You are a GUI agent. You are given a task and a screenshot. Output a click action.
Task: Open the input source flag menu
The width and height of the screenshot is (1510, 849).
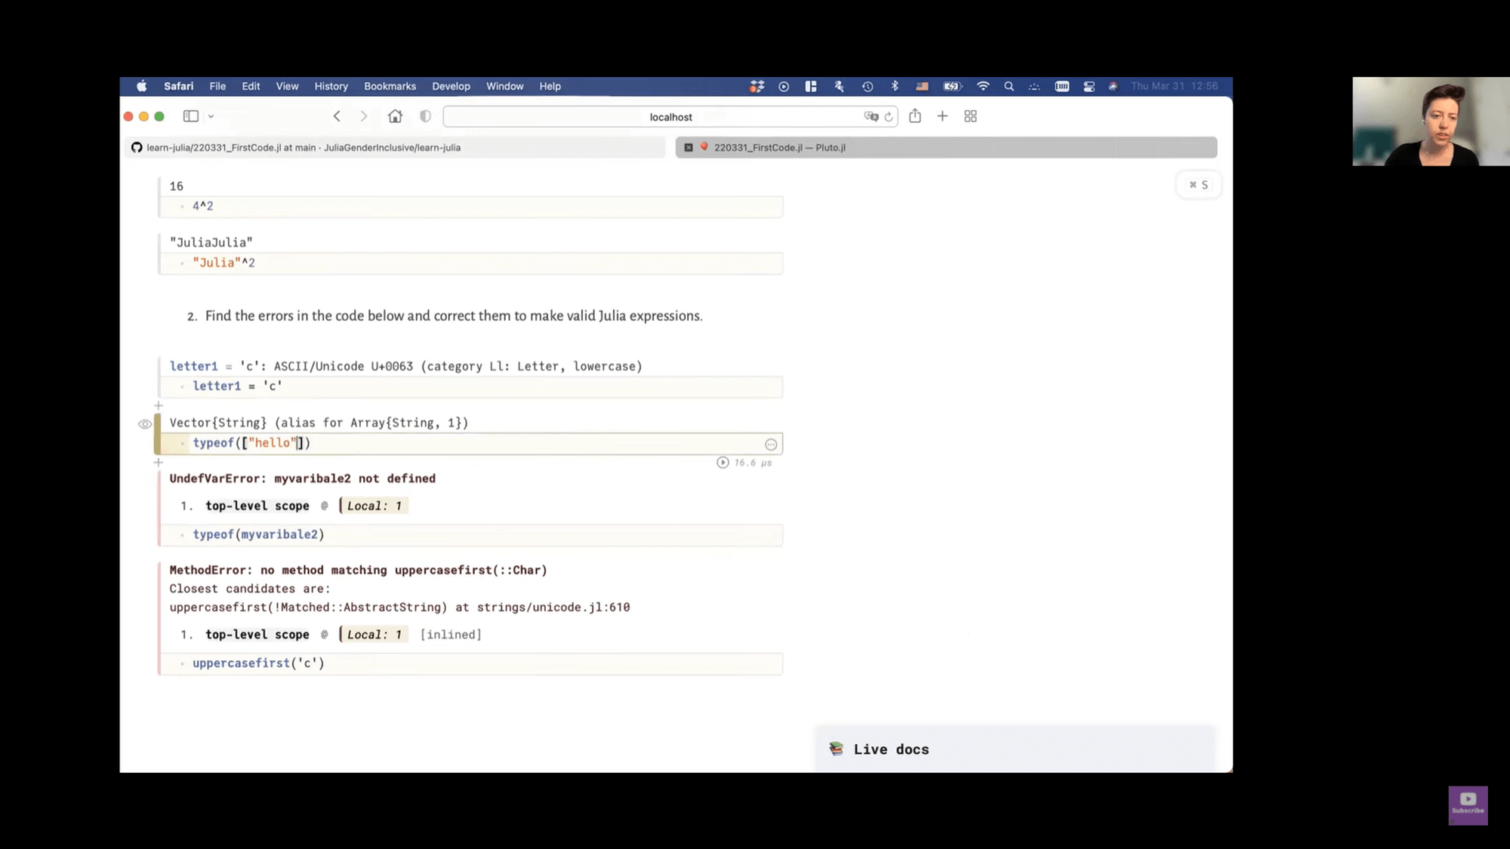922,86
